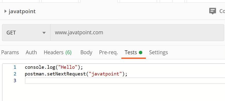Viewport: 225px width, 101px height.
Task: Switch to the Params tab
Action: (x=10, y=53)
